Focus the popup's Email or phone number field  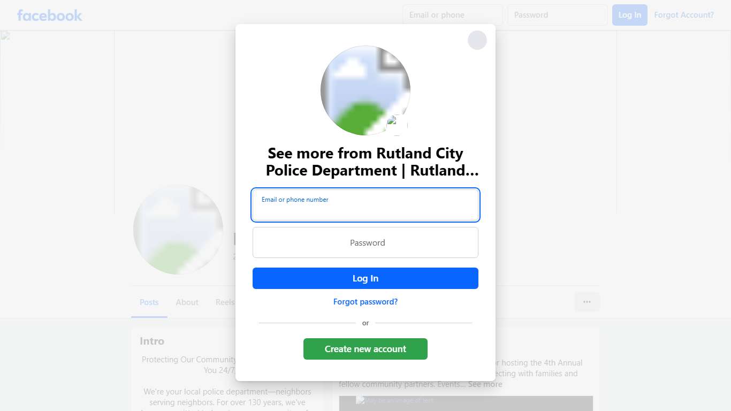365,205
